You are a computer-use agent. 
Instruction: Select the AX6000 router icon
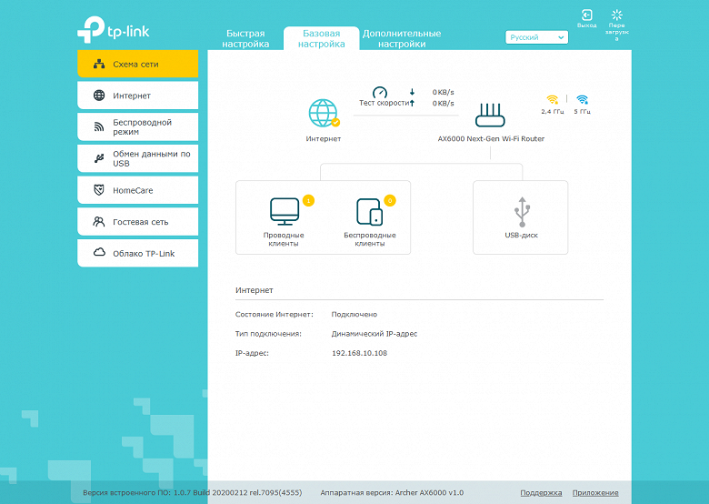pos(490,116)
